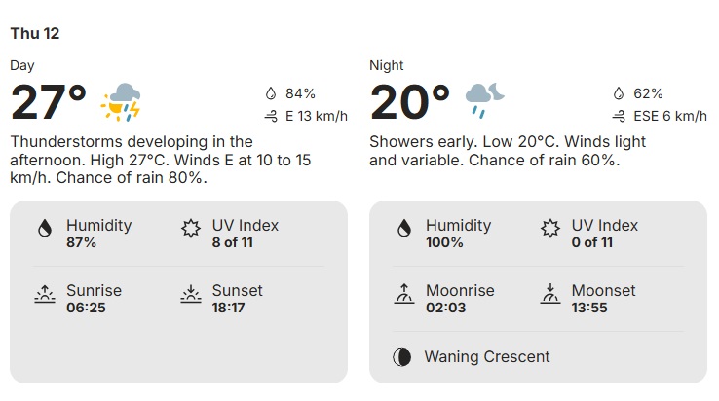Click the night rain chance droplet icon

pyautogui.click(x=618, y=93)
